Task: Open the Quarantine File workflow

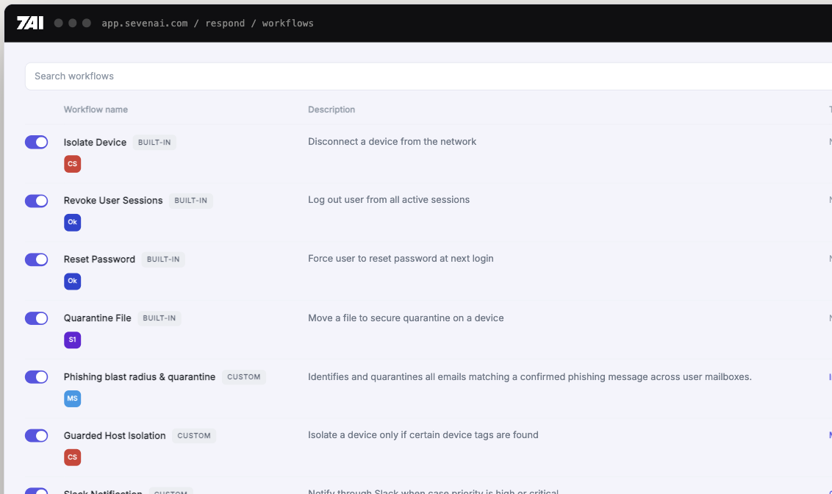Action: click(x=98, y=318)
